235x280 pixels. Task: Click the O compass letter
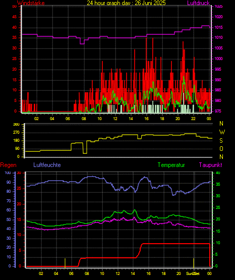pos(221,148)
